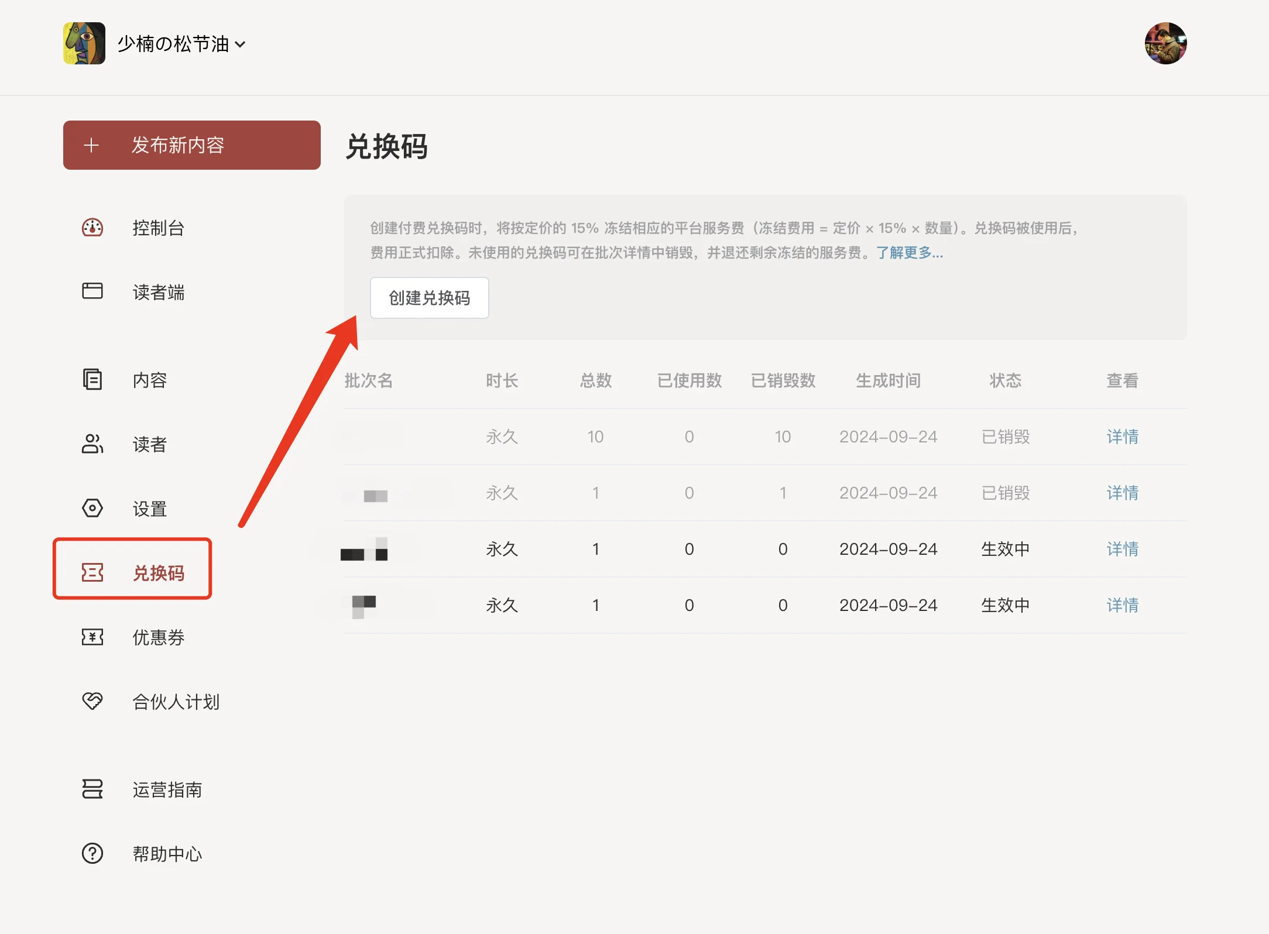
Task: Open the 内容 document icon
Action: (x=92, y=380)
